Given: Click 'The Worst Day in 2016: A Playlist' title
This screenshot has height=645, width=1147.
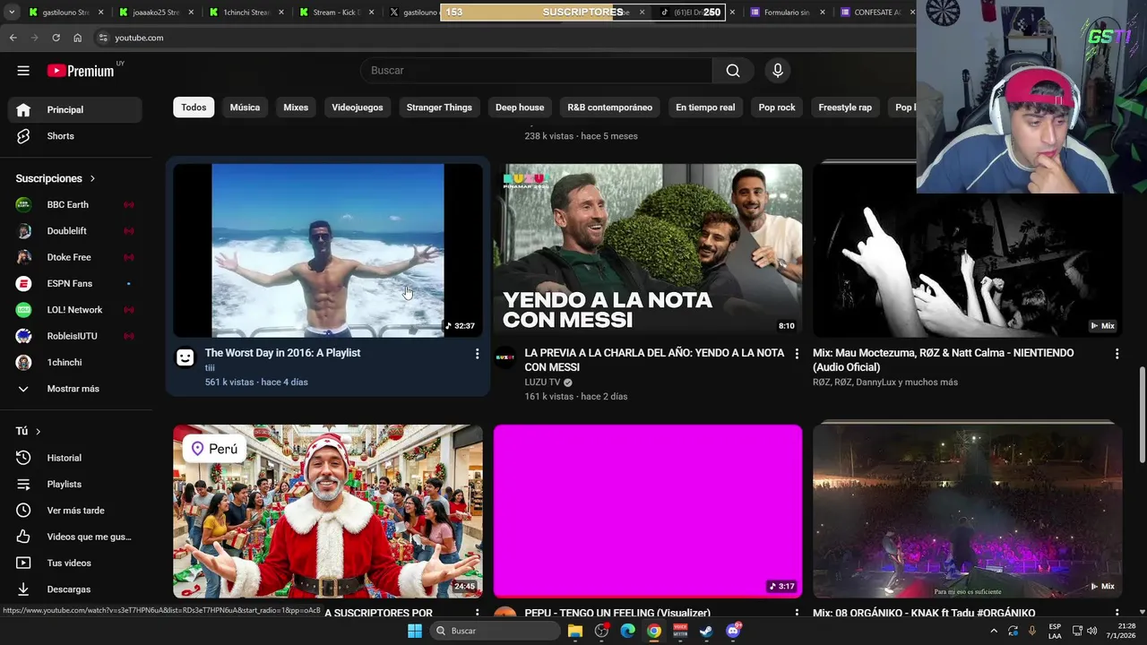Looking at the screenshot, I should click(x=282, y=353).
